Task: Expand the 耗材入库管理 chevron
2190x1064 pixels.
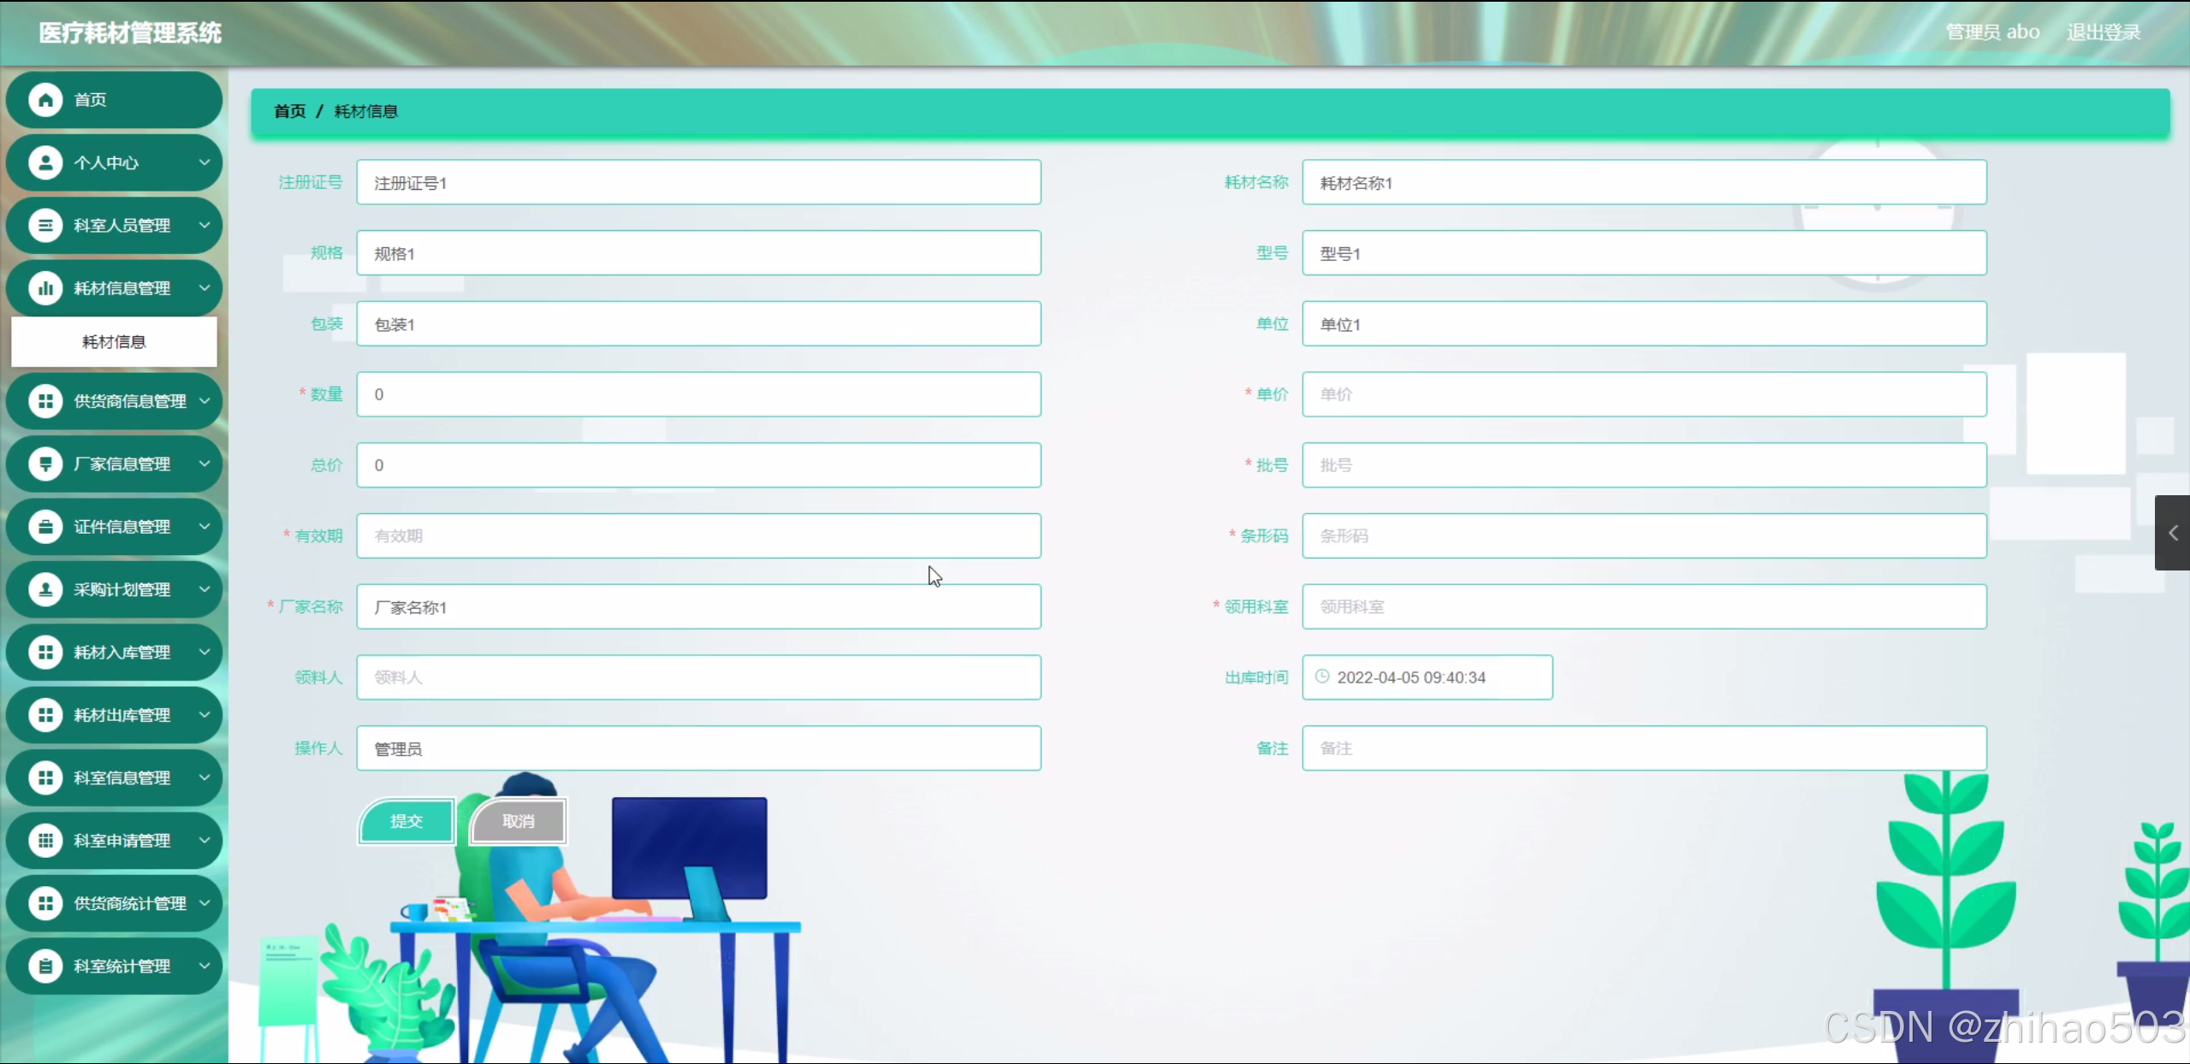Action: coord(205,652)
